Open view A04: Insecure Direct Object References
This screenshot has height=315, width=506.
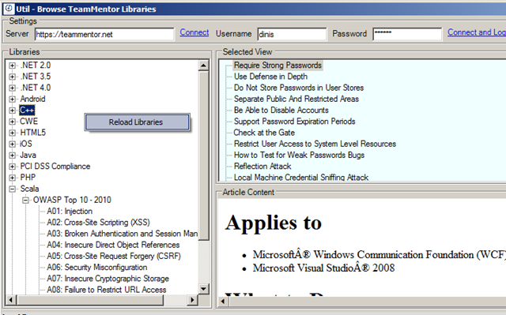tap(113, 245)
